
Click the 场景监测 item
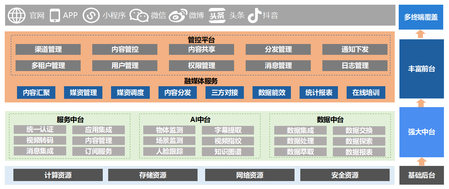click(x=169, y=141)
